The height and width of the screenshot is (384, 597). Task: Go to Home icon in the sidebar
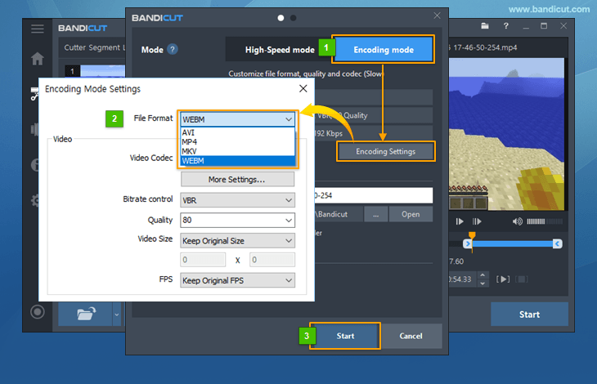pyautogui.click(x=38, y=59)
